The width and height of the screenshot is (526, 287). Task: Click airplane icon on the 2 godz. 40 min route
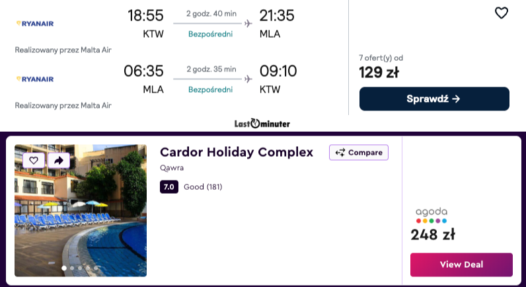248,24
